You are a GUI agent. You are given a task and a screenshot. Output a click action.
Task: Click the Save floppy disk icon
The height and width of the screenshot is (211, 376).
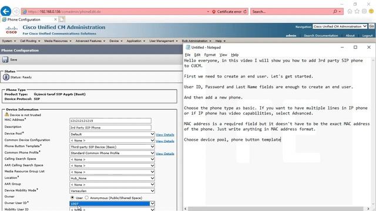pos(5,60)
